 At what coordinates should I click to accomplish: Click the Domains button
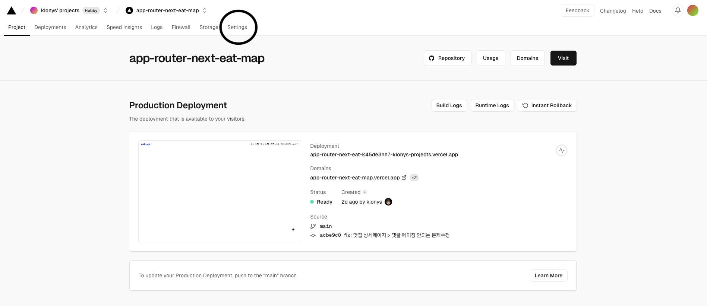click(527, 58)
